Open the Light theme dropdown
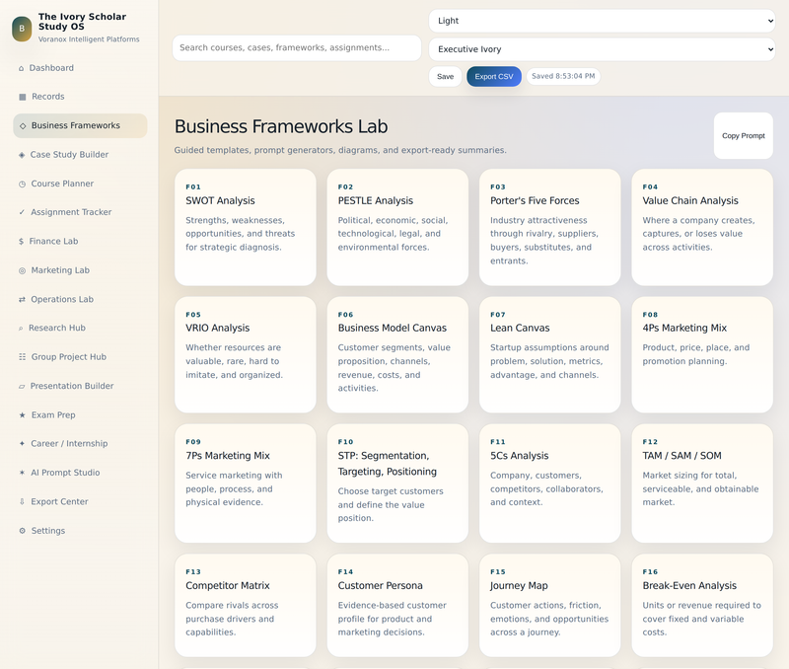Screen dimensions: 789x669 [602, 21]
